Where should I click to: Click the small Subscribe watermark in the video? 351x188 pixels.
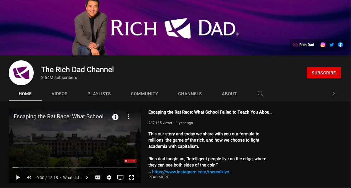(130, 161)
